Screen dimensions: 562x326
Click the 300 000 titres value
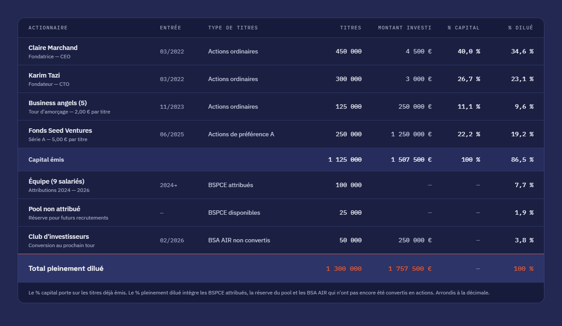349,79
